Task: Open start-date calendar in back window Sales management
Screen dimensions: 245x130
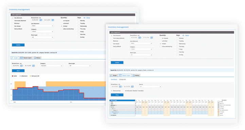Action: pyautogui.click(x=41, y=20)
